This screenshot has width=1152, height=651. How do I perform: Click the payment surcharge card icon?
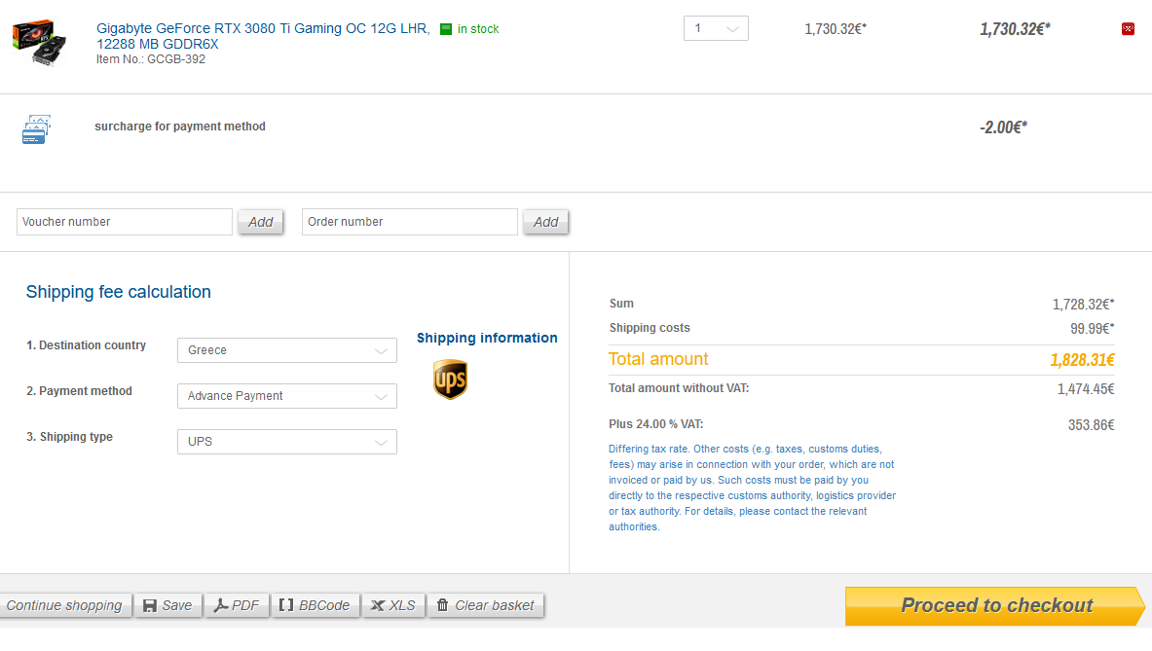pyautogui.click(x=36, y=129)
